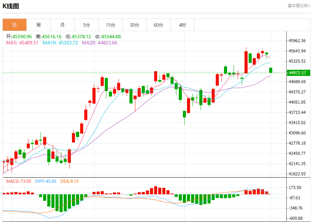Image resolution: width=313 pixels, height=222 pixels.
Task: Click the 42459.77 price axis label
Action: pos(297,153)
